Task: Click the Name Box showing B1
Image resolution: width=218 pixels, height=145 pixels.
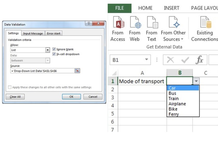Action: pos(127,60)
